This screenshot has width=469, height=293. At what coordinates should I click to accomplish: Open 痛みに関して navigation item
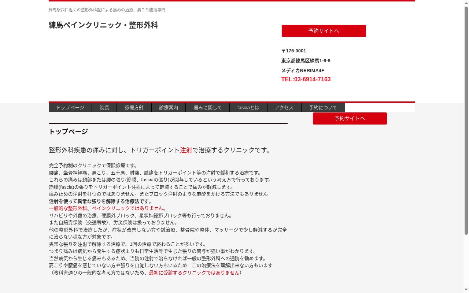pos(208,108)
